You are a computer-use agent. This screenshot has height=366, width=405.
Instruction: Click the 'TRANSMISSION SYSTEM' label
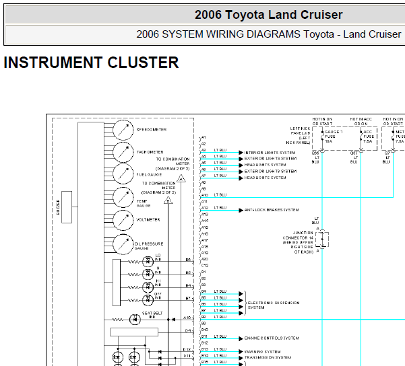pyautogui.click(x=268, y=357)
